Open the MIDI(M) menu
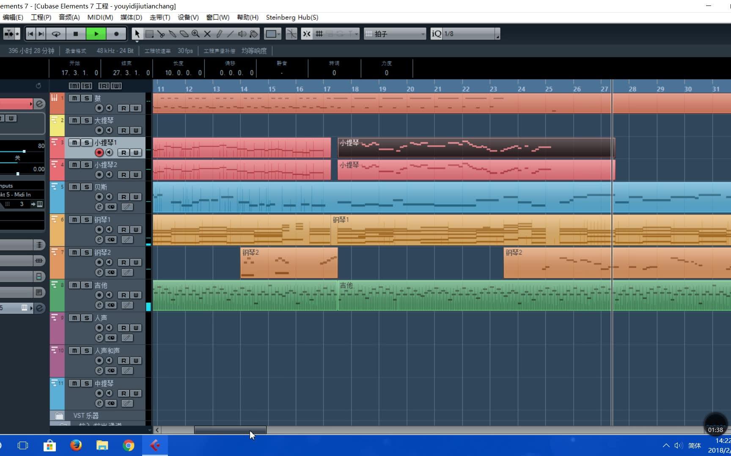Viewport: 731px width, 456px height. [100, 17]
